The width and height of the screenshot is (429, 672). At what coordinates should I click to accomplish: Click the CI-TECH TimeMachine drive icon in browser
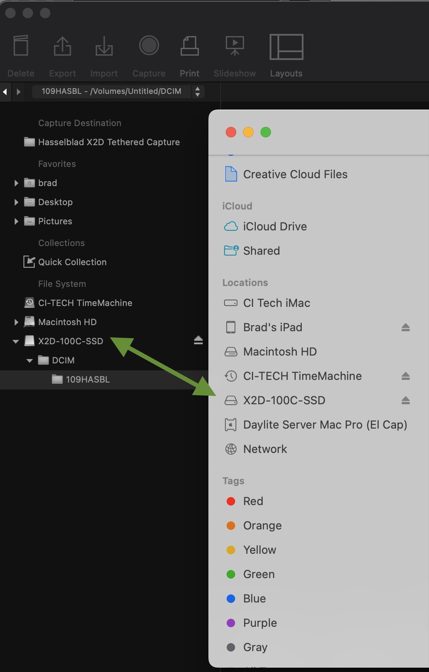click(x=29, y=303)
